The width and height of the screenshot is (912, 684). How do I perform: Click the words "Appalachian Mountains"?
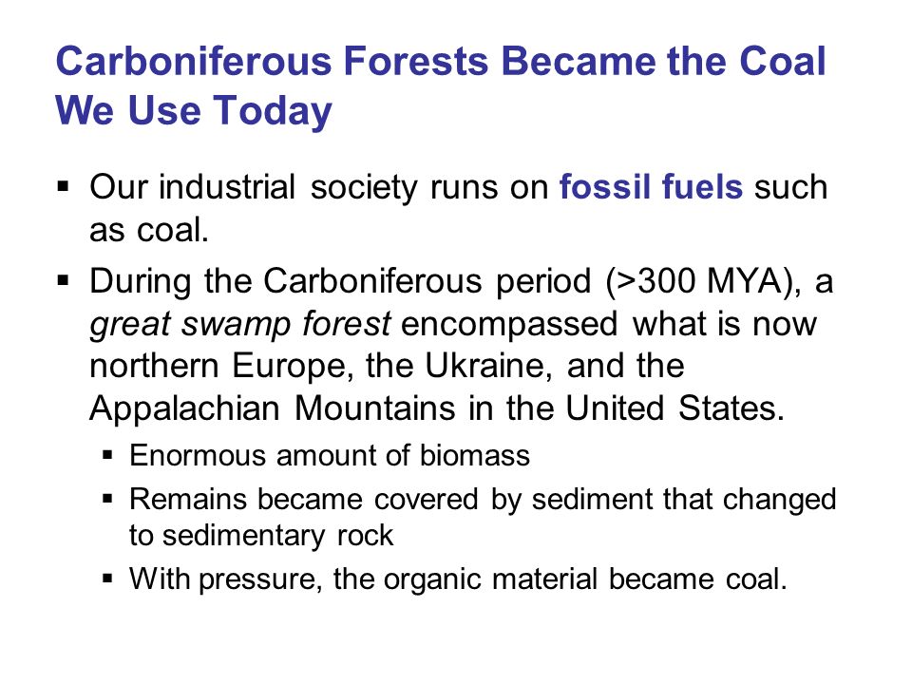(x=273, y=408)
